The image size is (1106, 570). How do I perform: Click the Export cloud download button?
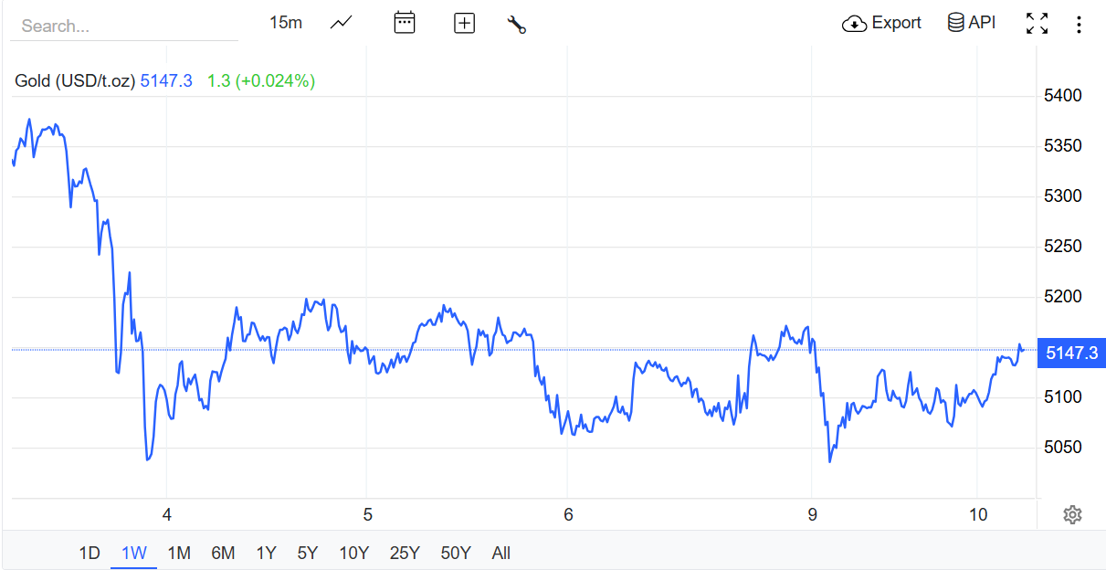(881, 23)
